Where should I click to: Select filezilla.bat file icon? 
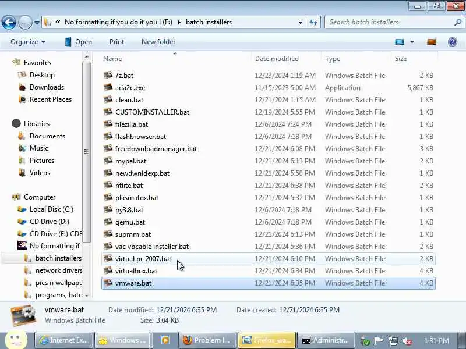[x=108, y=124]
